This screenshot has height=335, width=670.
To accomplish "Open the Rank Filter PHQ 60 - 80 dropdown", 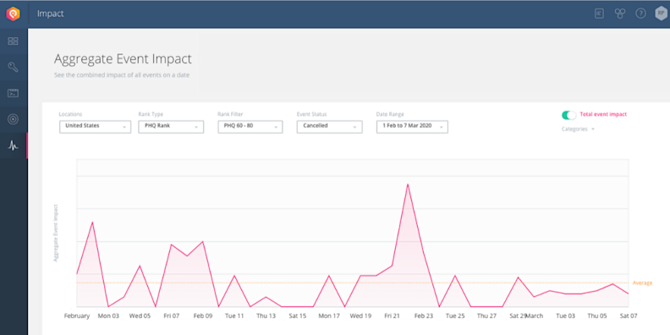I will [x=250, y=127].
